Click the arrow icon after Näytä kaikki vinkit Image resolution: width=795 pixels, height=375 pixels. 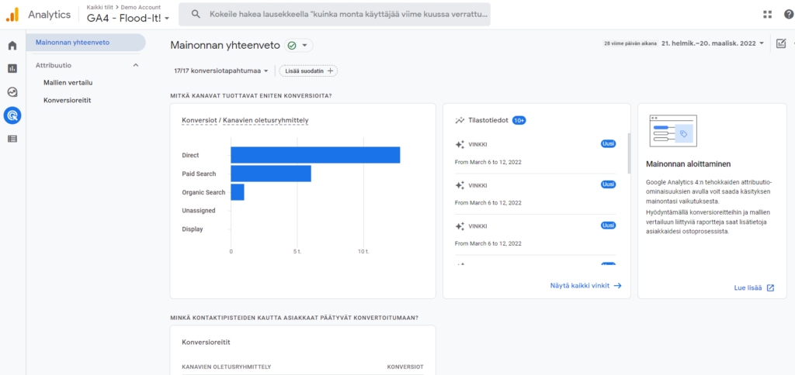click(617, 285)
